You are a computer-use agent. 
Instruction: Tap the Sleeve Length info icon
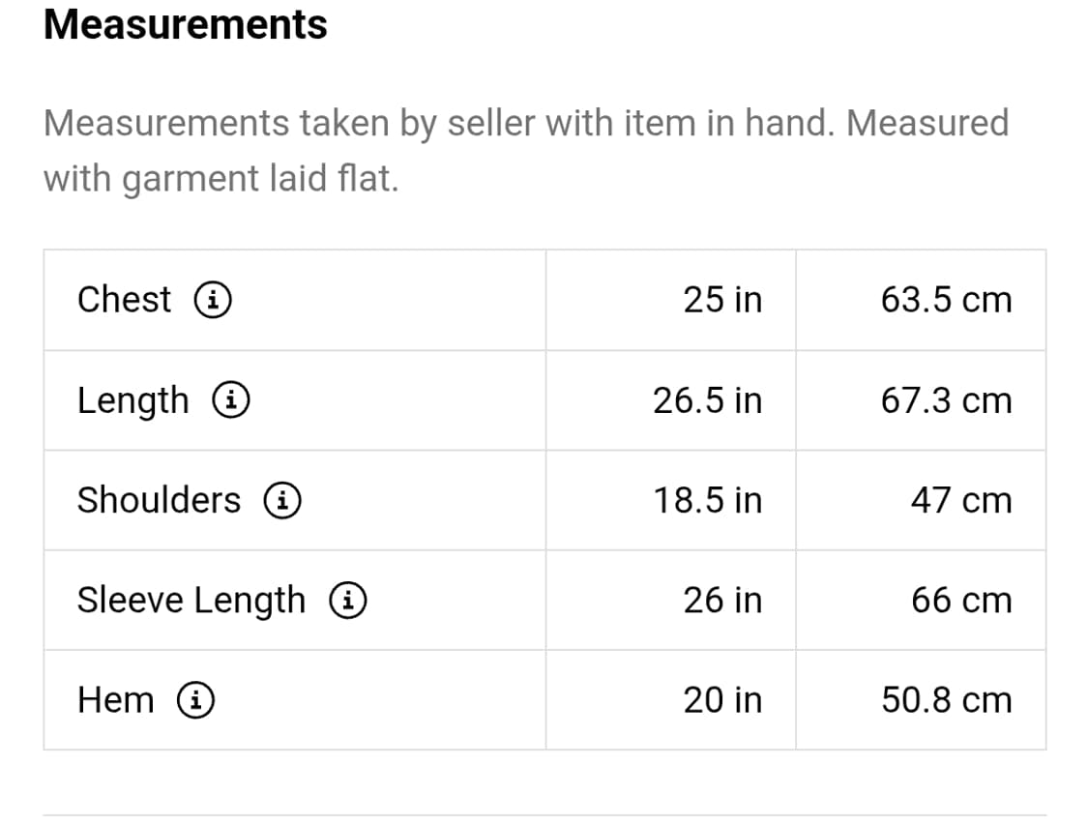347,600
